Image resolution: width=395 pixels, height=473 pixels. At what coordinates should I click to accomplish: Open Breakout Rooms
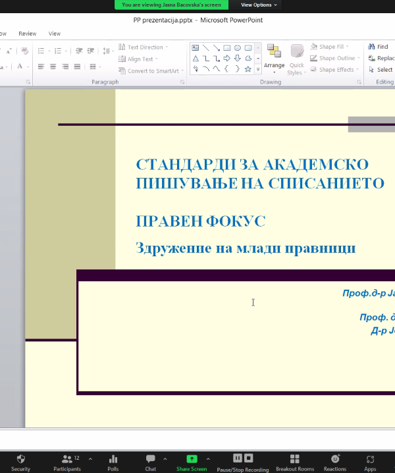[x=295, y=461]
